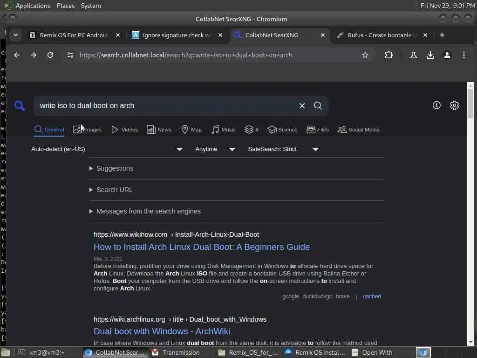Open the Auto-detect (en-US) language dropdown
This screenshot has height=358, width=477.
coord(107,149)
